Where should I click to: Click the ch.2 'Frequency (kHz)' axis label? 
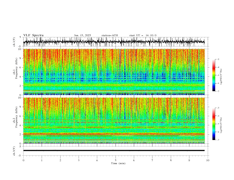pyautogui.click(x=17, y=117)
